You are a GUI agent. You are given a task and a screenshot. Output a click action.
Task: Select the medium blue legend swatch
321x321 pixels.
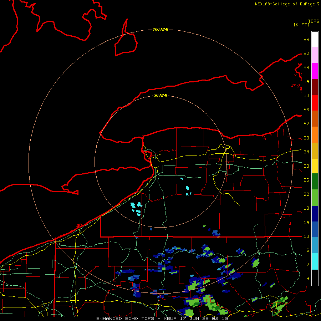tap(315, 229)
